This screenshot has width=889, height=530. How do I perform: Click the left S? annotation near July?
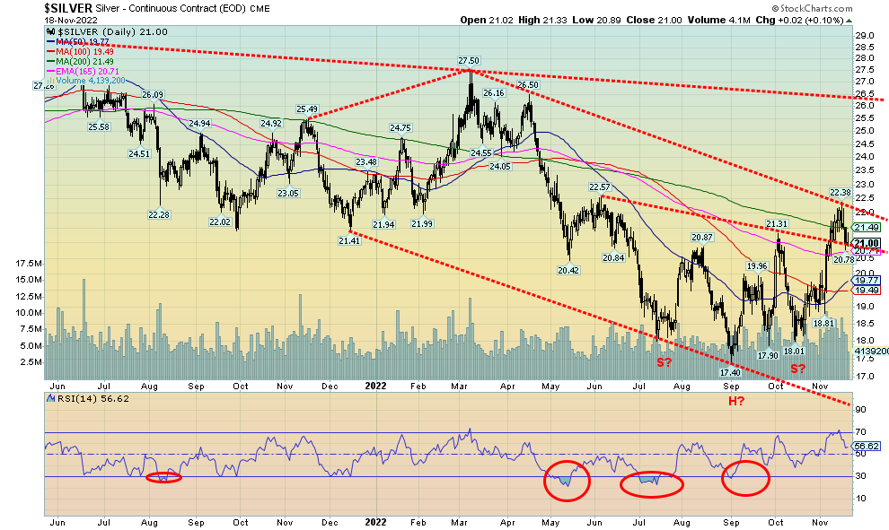pyautogui.click(x=664, y=362)
